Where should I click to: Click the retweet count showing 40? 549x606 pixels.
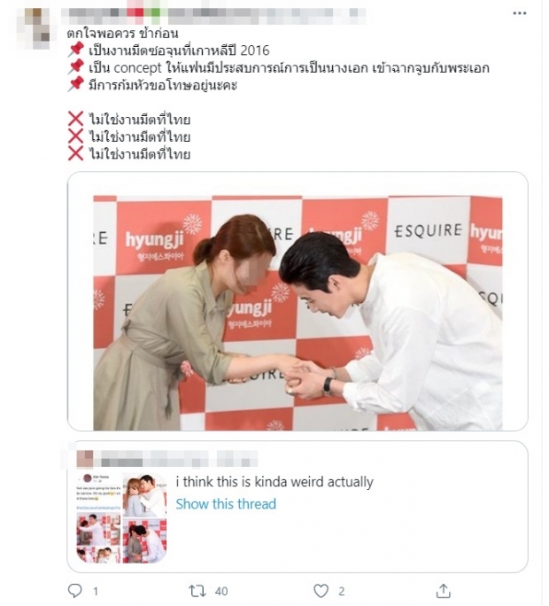coord(221,591)
